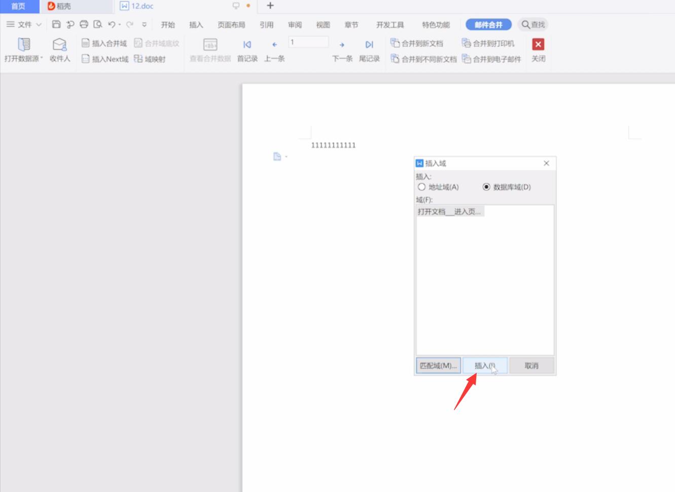The image size is (675, 492).
Task: Click the 11111111111 text in document
Action: pyautogui.click(x=333, y=145)
